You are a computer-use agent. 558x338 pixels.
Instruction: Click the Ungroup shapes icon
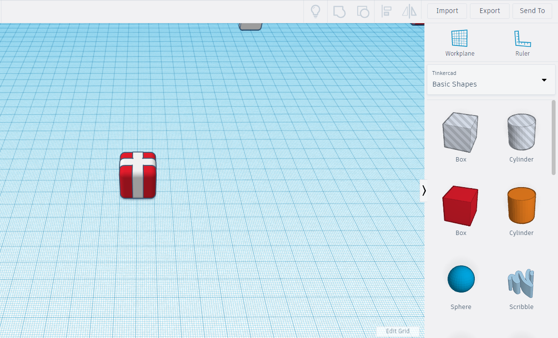(x=362, y=12)
